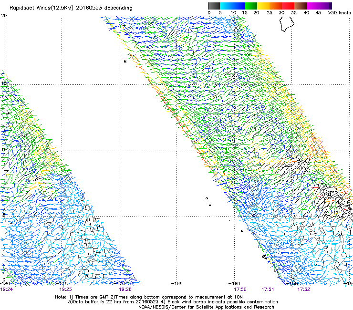Click the '19:26' time label
353x310 pixels.
125,289
